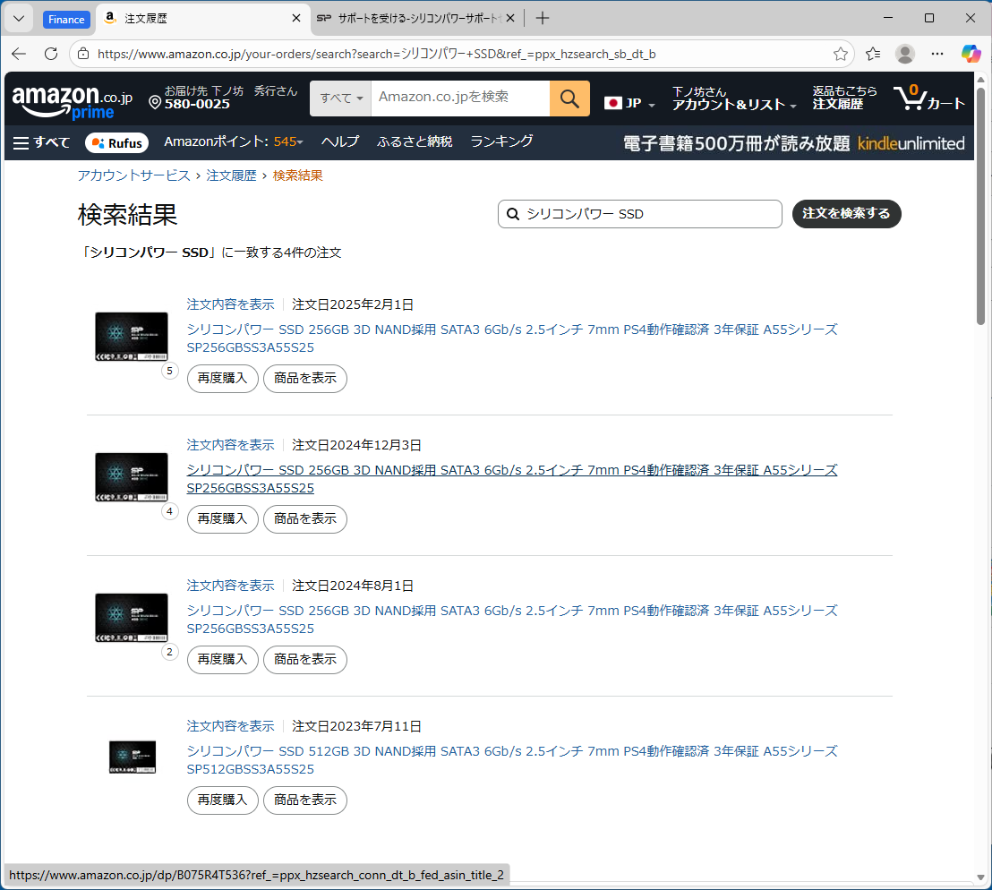Screen dimensions: 992x890
Task: Bookmark page with the star icon
Action: (x=840, y=54)
